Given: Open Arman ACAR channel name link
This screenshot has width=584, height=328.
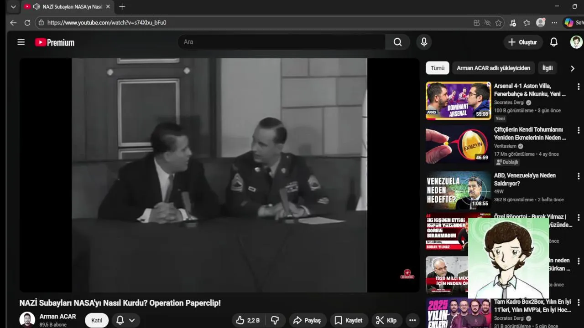Looking at the screenshot, I should click(x=57, y=316).
